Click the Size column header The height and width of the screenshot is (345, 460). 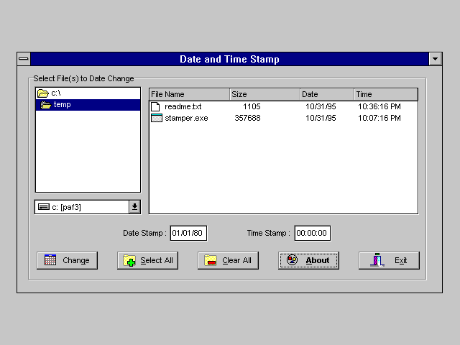(264, 94)
